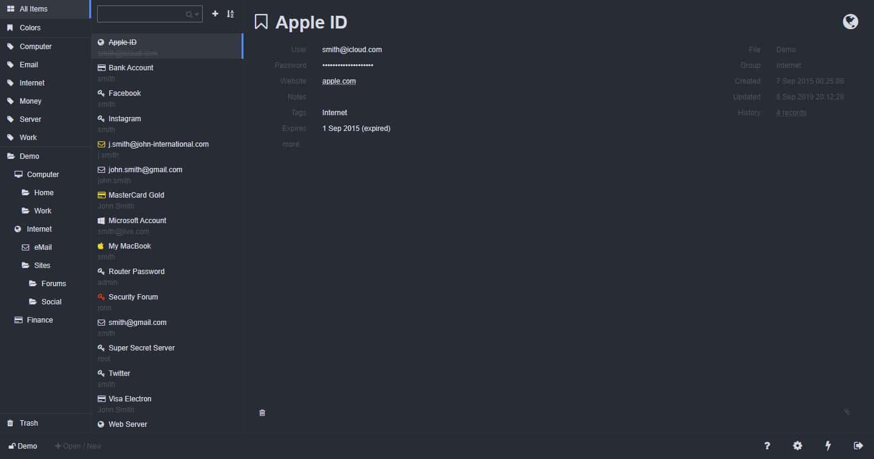Select the Finance group
This screenshot has width=874, height=459.
(x=46, y=320)
